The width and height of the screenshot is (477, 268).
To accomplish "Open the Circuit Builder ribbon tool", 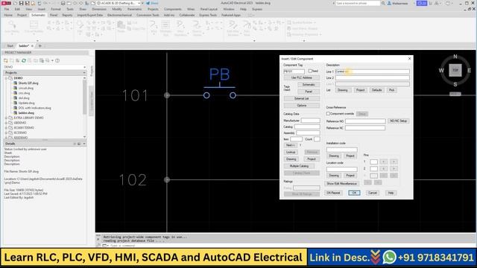I will [34, 27].
